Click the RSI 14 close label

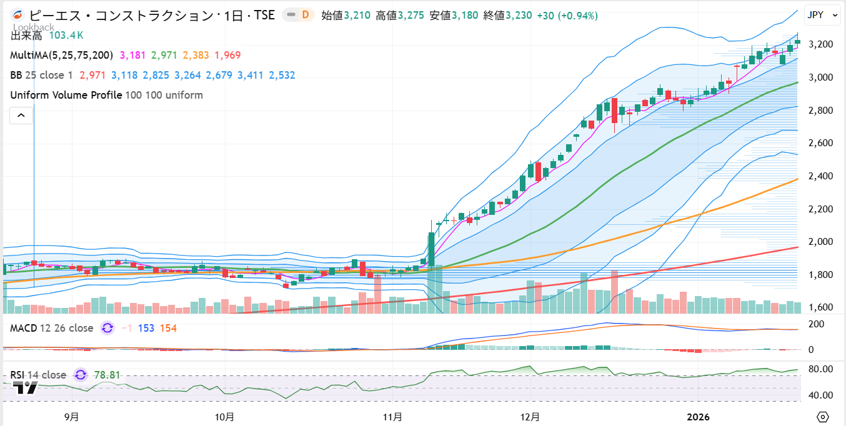point(38,375)
